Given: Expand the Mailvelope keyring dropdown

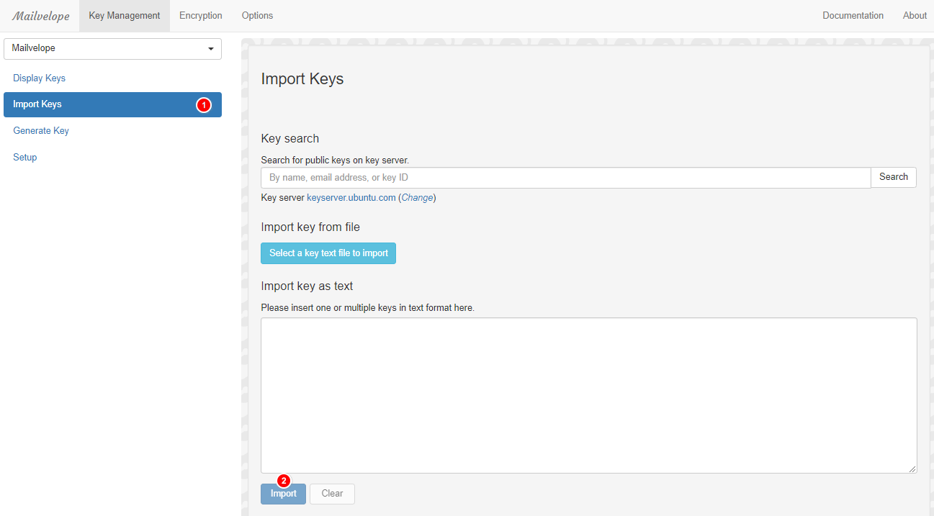Looking at the screenshot, I should click(x=112, y=49).
